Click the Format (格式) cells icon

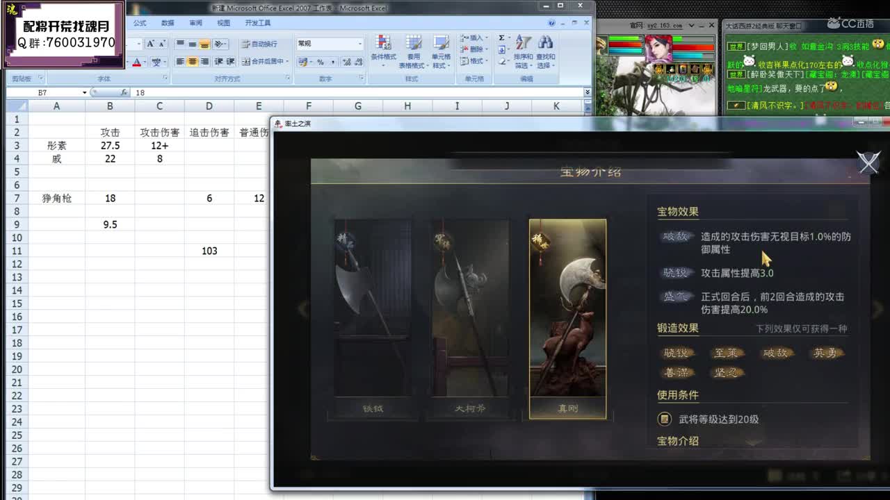coord(476,61)
